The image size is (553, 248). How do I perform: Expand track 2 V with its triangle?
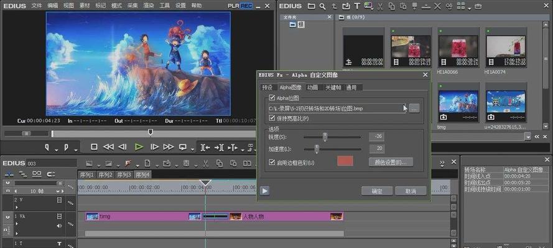[x=17, y=206]
